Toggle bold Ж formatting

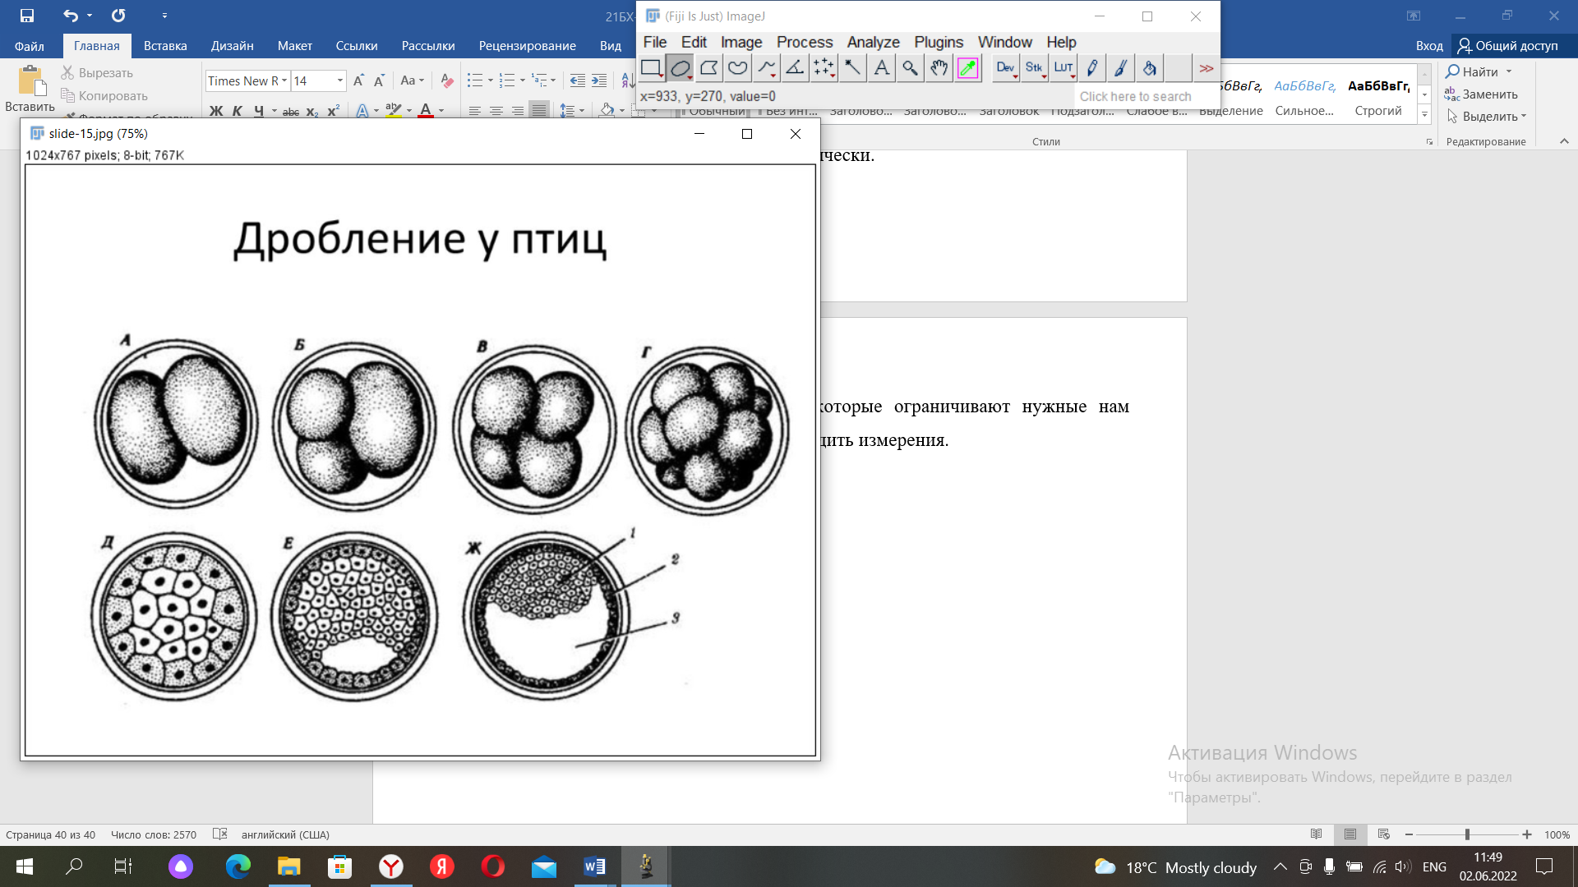(216, 111)
